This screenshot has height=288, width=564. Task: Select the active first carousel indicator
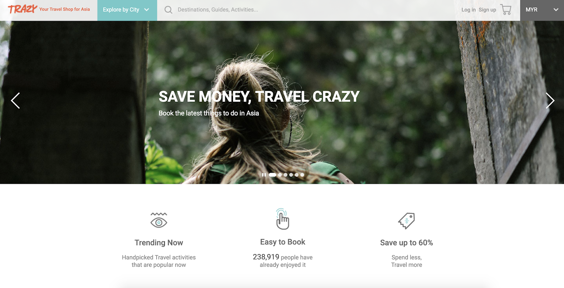pos(272,175)
